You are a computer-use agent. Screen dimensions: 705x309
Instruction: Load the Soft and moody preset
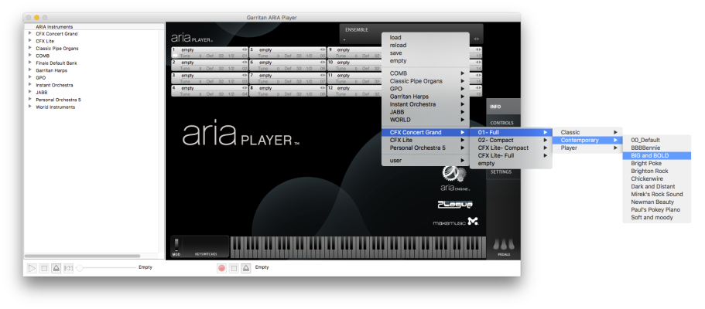[657, 217]
